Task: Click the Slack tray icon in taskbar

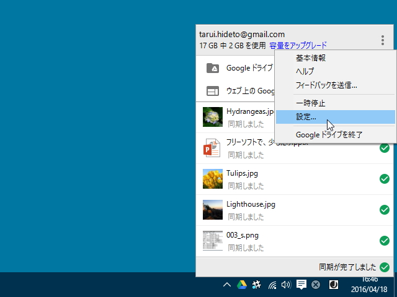Action: click(256, 285)
